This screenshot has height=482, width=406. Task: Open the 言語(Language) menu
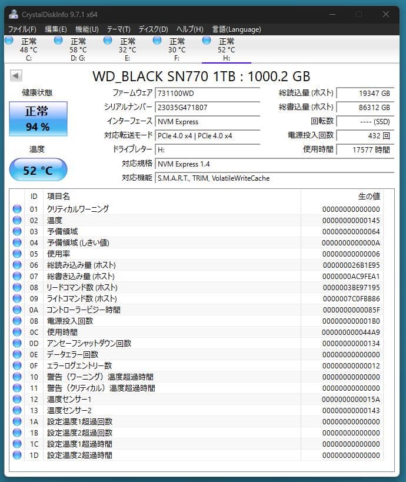237,29
